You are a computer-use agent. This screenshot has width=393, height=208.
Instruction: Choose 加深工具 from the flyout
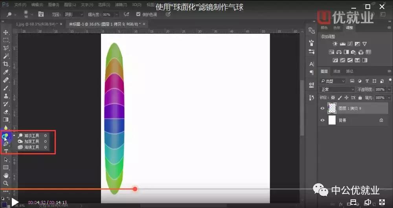[32, 141]
